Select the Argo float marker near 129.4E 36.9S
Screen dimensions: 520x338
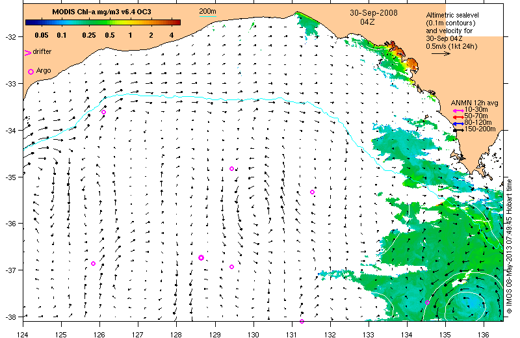pyautogui.click(x=232, y=266)
